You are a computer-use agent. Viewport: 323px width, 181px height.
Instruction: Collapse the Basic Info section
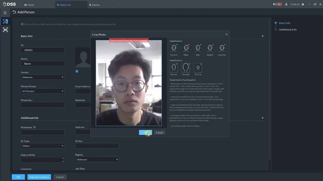click(x=262, y=36)
